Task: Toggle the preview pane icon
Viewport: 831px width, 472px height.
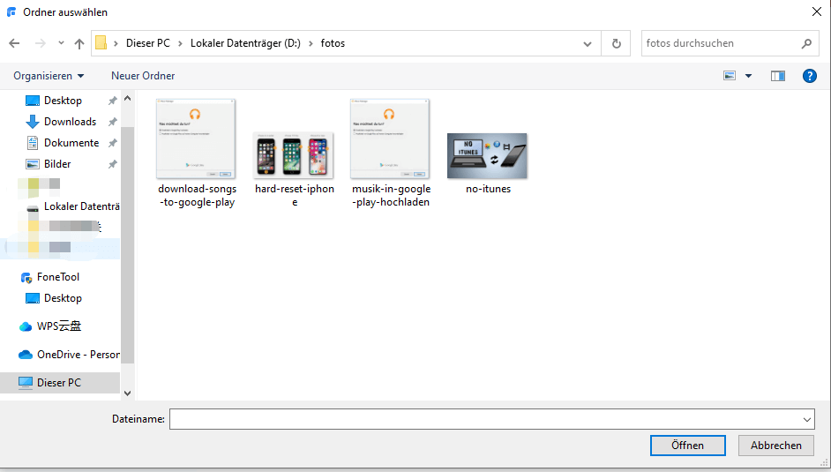Action: [x=777, y=76]
